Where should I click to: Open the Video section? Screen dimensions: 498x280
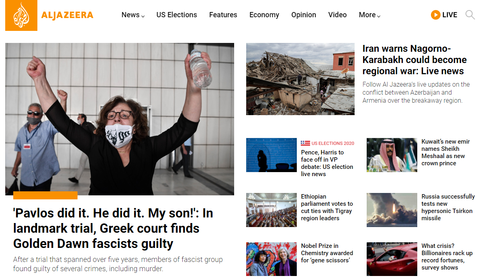click(337, 15)
